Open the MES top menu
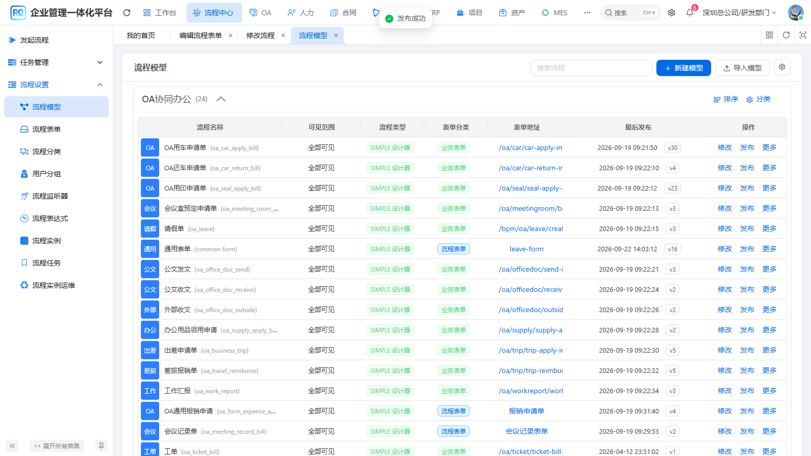Image resolution: width=811 pixels, height=456 pixels. click(x=555, y=13)
